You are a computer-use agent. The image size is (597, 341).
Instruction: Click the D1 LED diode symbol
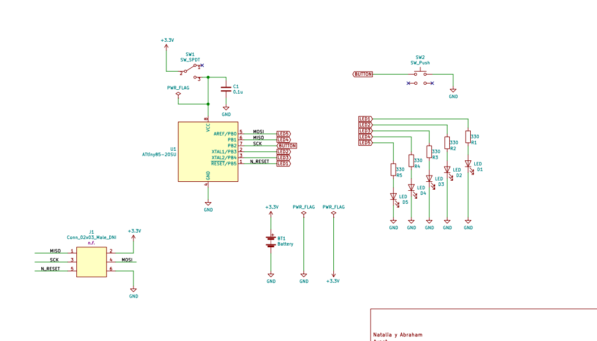click(x=469, y=165)
